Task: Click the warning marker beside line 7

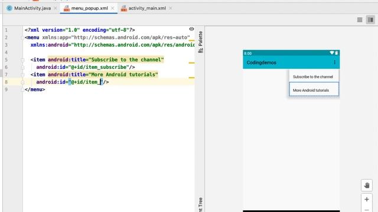Action: click(x=191, y=78)
